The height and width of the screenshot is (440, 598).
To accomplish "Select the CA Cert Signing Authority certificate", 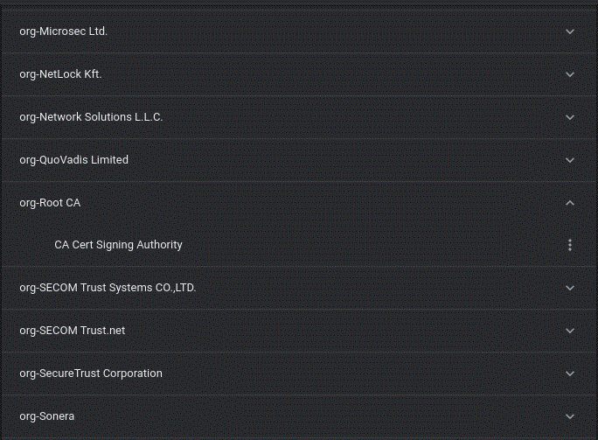I will [x=118, y=245].
